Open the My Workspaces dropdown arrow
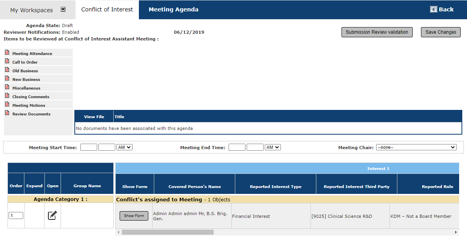This screenshot has width=467, height=241. click(x=63, y=9)
